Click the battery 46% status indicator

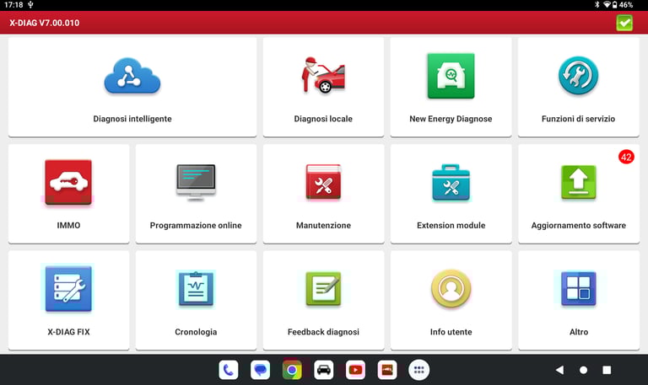click(623, 5)
